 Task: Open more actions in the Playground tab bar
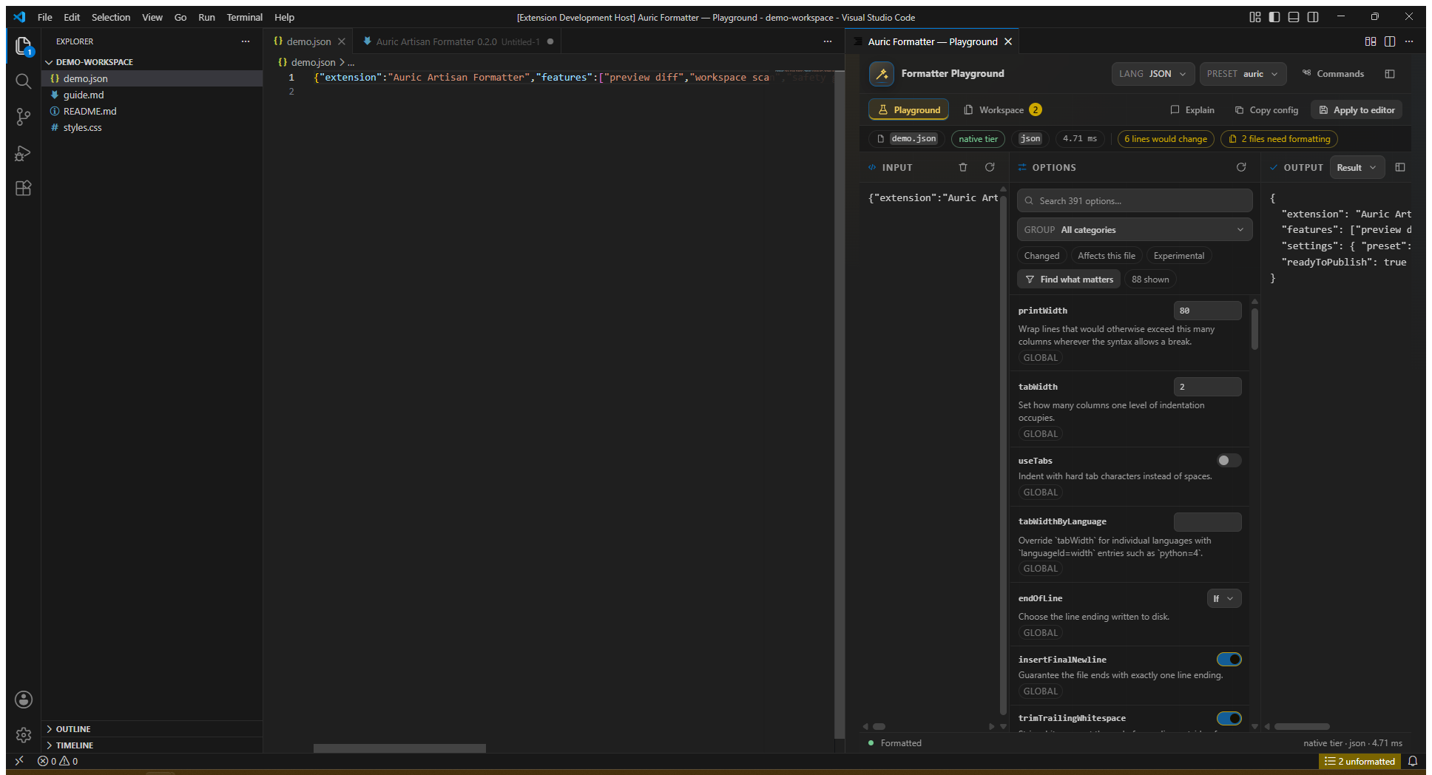(1409, 41)
